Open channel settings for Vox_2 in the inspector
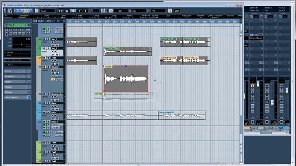The height and width of the screenshot is (166, 296). point(29,25)
